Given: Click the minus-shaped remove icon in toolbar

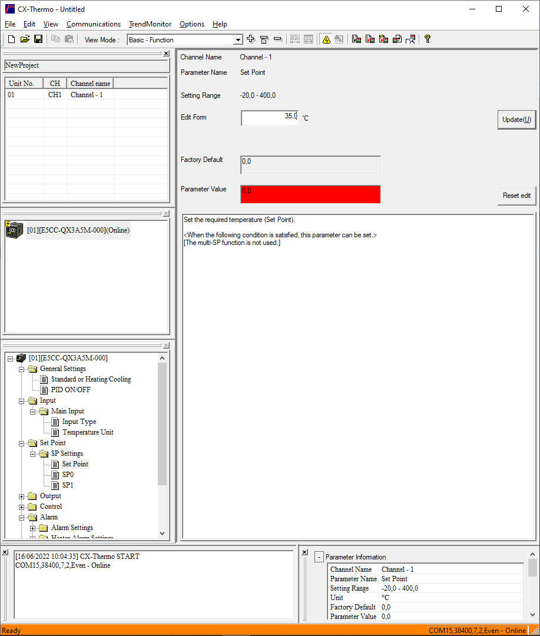Looking at the screenshot, I should (x=278, y=39).
